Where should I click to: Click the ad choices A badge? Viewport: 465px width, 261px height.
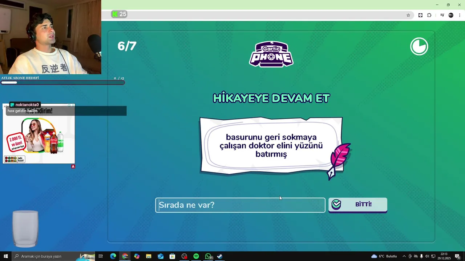[x=73, y=166]
